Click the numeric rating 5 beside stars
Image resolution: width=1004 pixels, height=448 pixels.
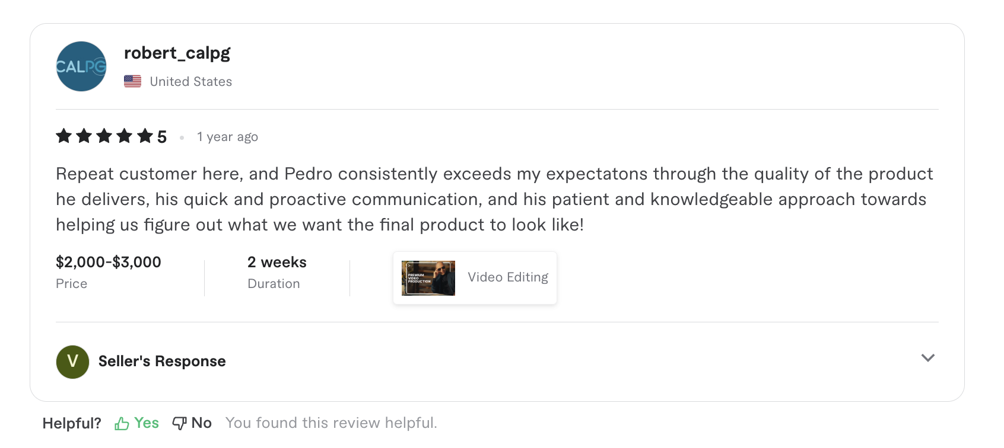pyautogui.click(x=162, y=137)
